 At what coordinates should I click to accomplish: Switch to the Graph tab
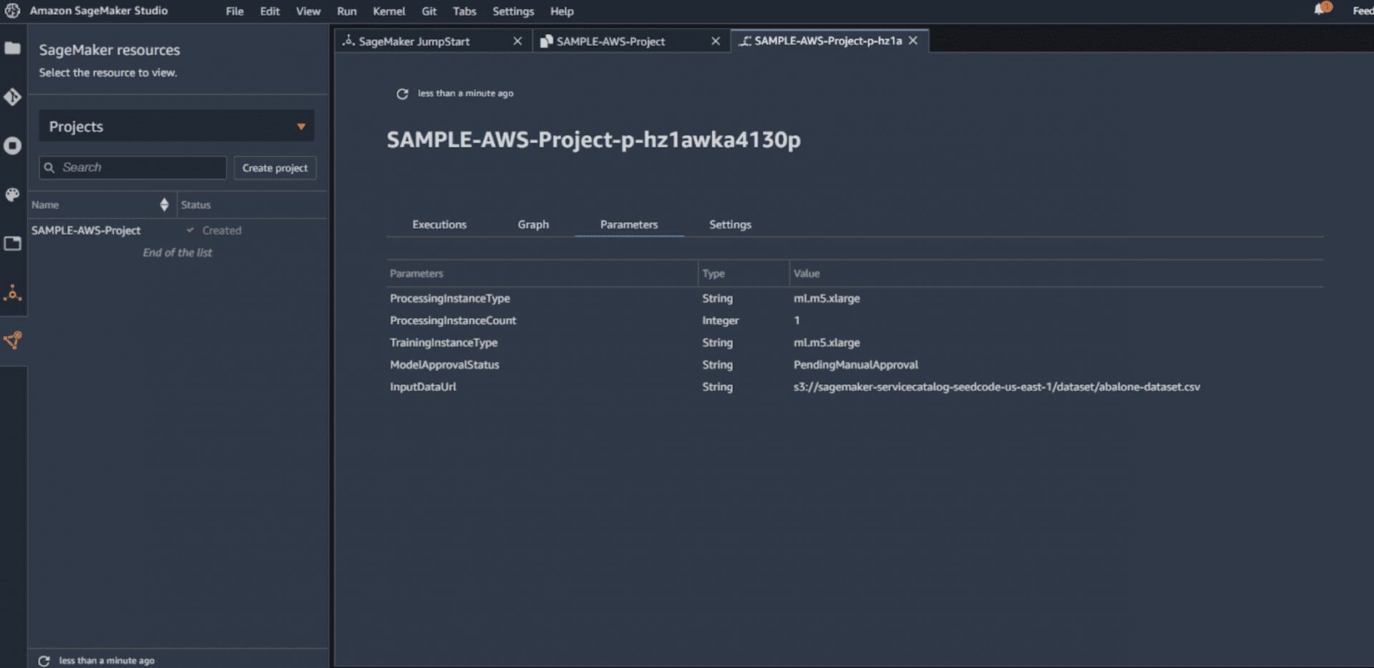coord(533,225)
